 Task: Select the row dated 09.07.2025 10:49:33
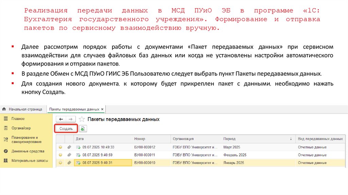pos(201,147)
